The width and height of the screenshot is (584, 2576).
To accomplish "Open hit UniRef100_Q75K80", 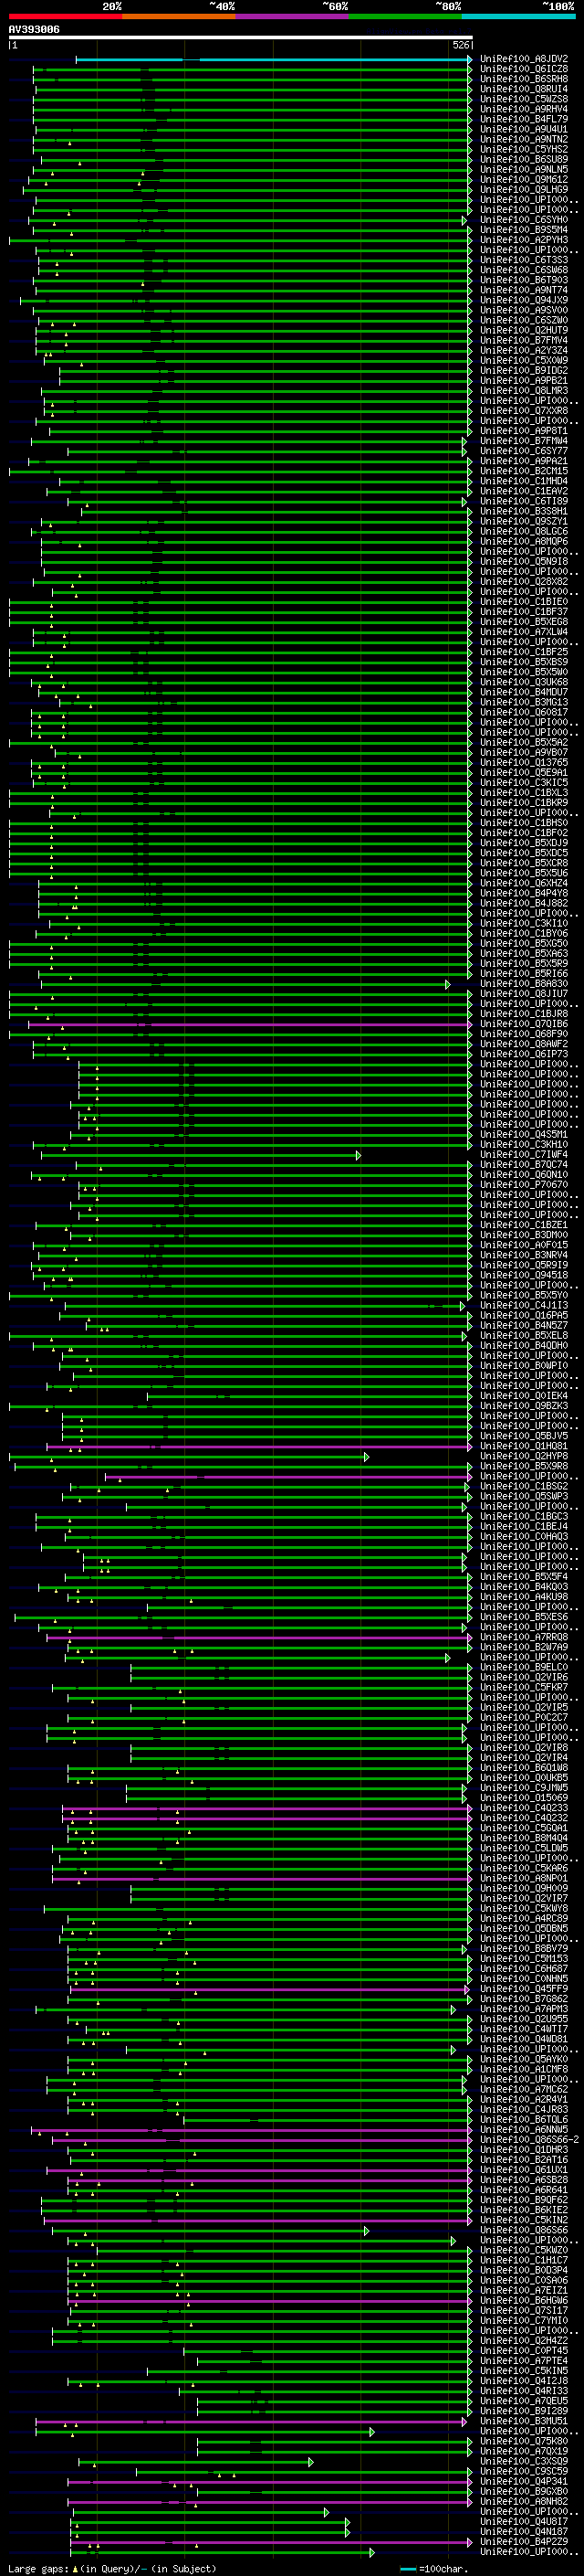I will [524, 2441].
